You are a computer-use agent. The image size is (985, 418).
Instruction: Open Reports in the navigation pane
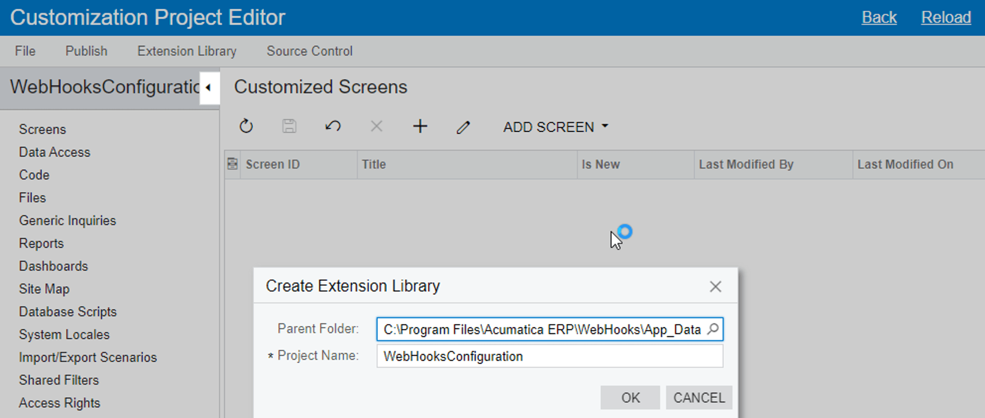[x=41, y=243]
